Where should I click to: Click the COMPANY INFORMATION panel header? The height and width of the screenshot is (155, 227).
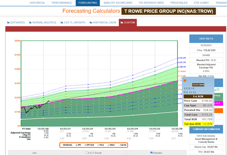coord(206,129)
